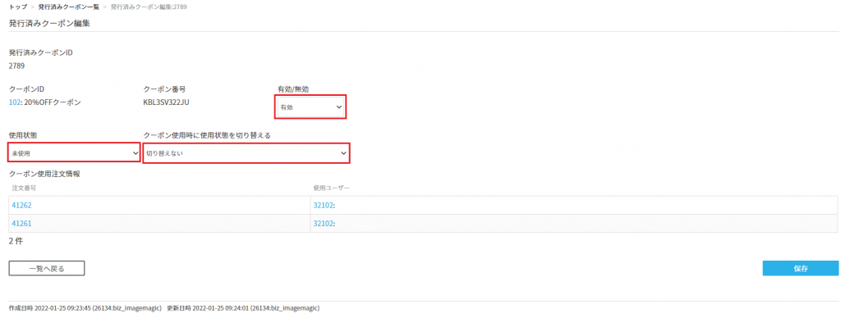Open the 有効/無効 dropdown
The height and width of the screenshot is (327, 841).
[x=310, y=107]
